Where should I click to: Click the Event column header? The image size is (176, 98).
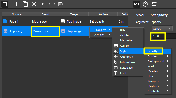point(45,14)
